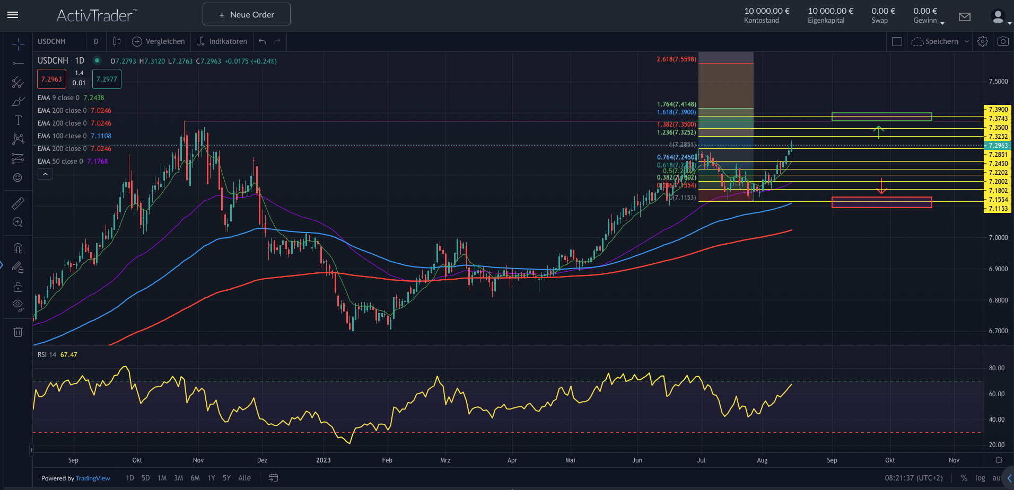This screenshot has width=1014, height=490.
Task: Enable magnet snapping mode
Action: [x=18, y=248]
